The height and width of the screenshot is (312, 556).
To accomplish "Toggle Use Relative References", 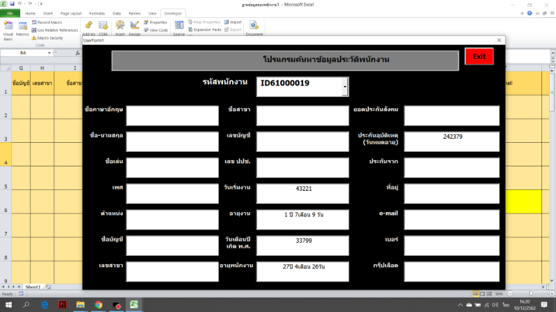I will click(56, 30).
